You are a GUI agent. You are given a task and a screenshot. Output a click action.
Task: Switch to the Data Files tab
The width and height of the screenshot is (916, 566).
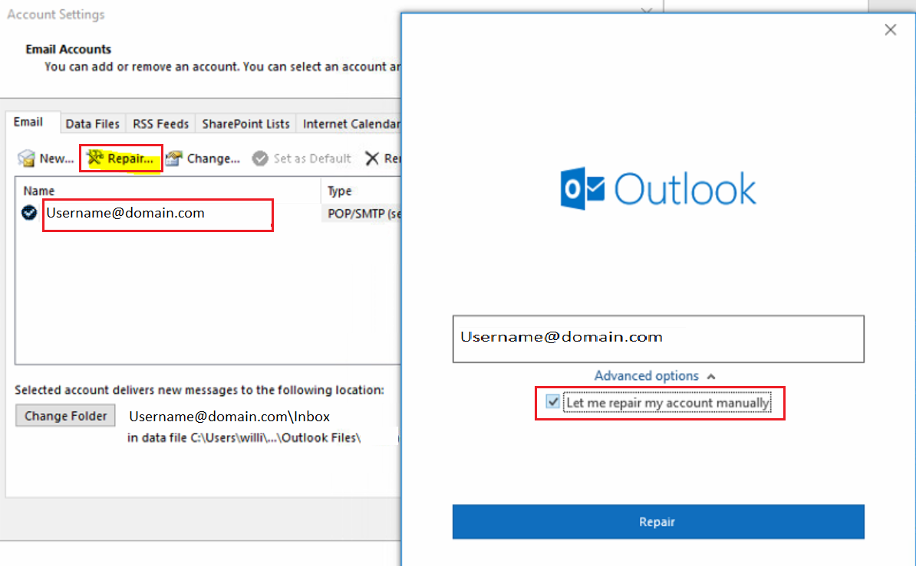click(92, 124)
